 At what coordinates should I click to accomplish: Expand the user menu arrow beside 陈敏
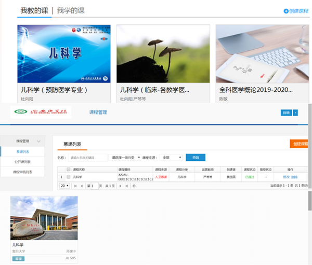[x=295, y=113]
